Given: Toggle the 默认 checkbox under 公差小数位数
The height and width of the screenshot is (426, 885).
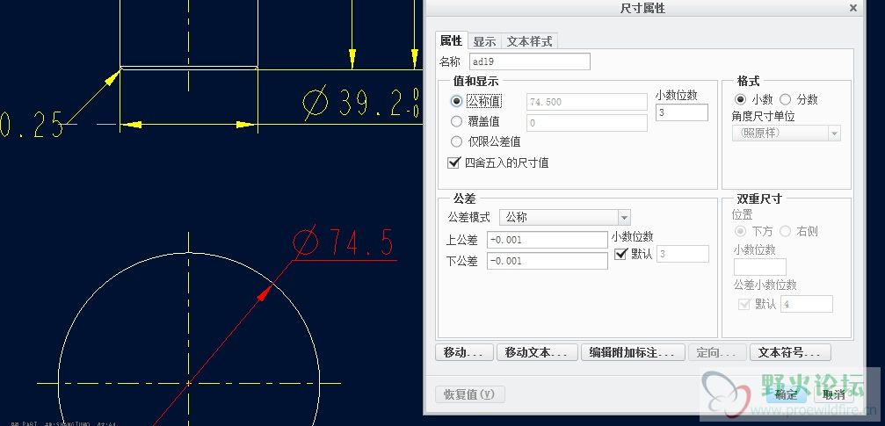Looking at the screenshot, I should (744, 304).
